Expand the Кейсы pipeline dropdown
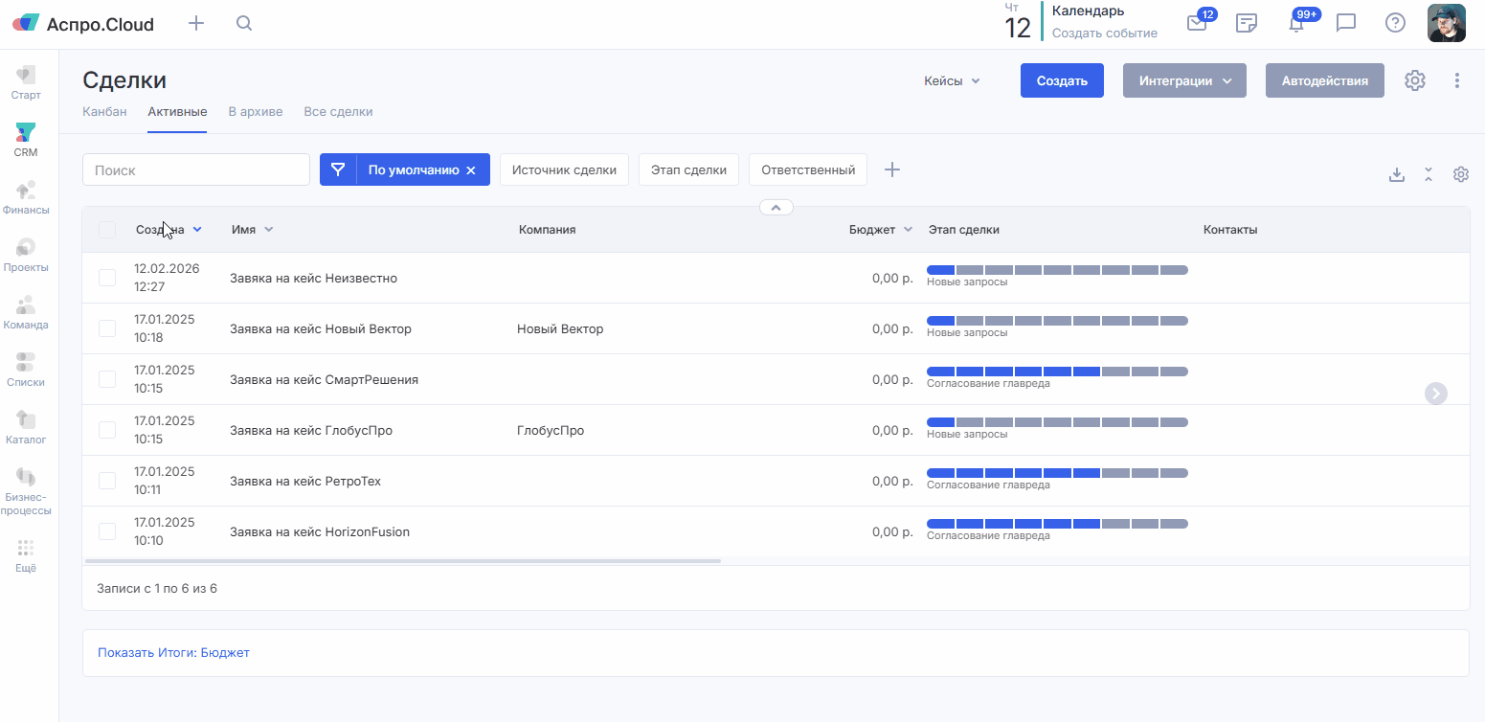Viewport: 1485px width, 722px height. [952, 81]
